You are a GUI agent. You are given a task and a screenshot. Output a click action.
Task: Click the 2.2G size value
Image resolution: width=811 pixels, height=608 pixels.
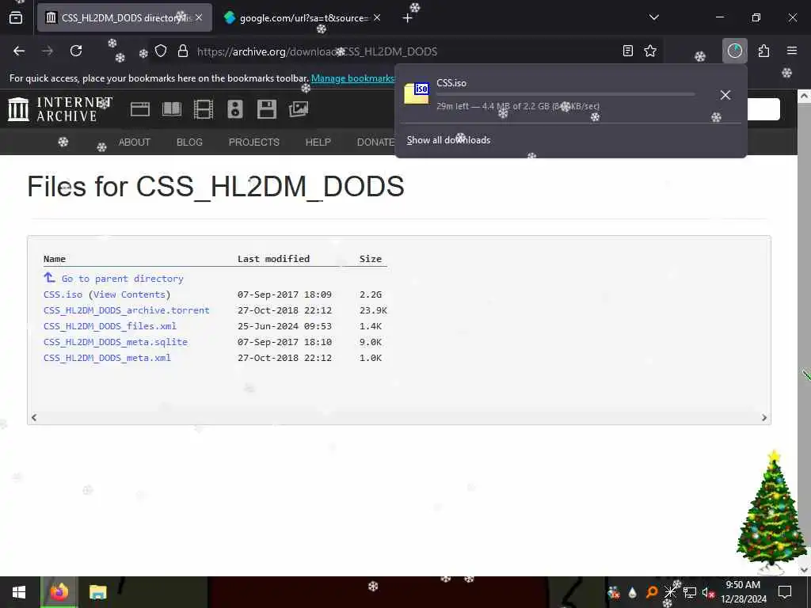pos(371,294)
